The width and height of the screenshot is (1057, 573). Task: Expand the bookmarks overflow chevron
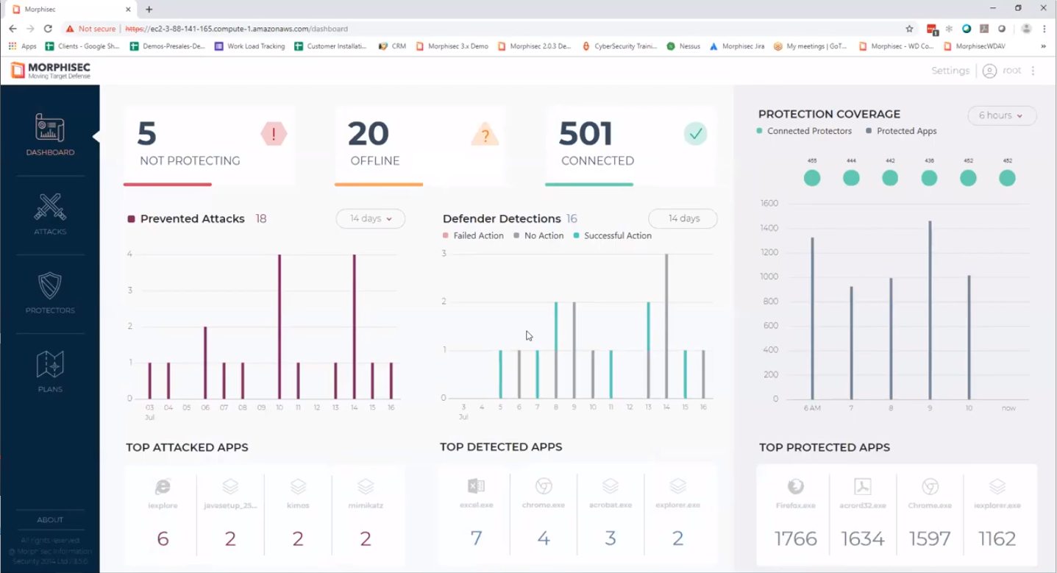coord(1043,46)
